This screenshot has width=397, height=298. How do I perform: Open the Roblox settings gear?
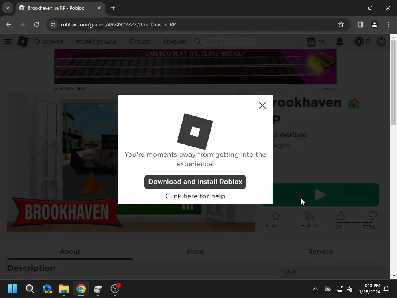click(381, 42)
